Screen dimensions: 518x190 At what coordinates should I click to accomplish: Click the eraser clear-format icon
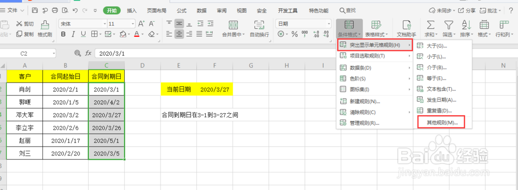151,34
